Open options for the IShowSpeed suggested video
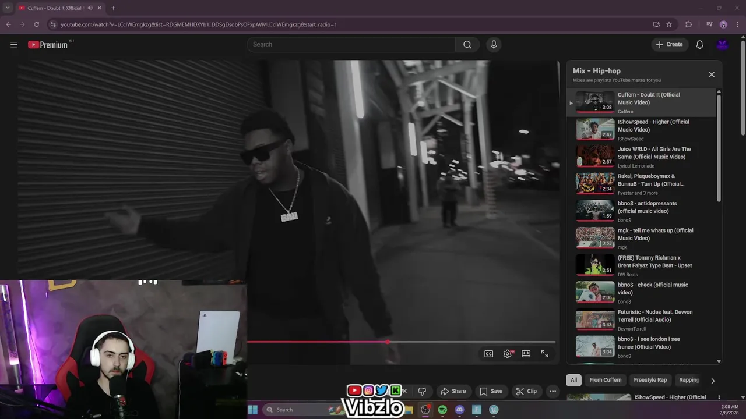The width and height of the screenshot is (746, 419). pyautogui.click(x=719, y=398)
